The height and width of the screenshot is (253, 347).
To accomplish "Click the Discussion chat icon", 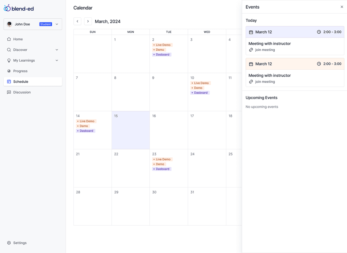I will pos(9,92).
